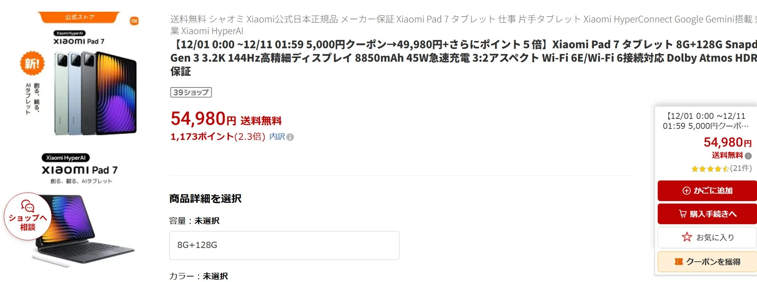757x282 pixels.
Task: Select the 8G+128G capacity option
Action: coord(284,245)
